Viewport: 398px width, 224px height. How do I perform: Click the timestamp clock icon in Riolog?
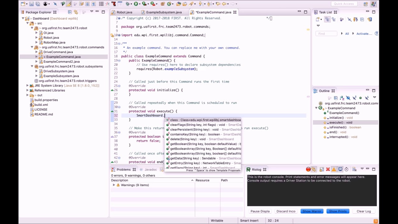pyautogui.click(x=346, y=169)
